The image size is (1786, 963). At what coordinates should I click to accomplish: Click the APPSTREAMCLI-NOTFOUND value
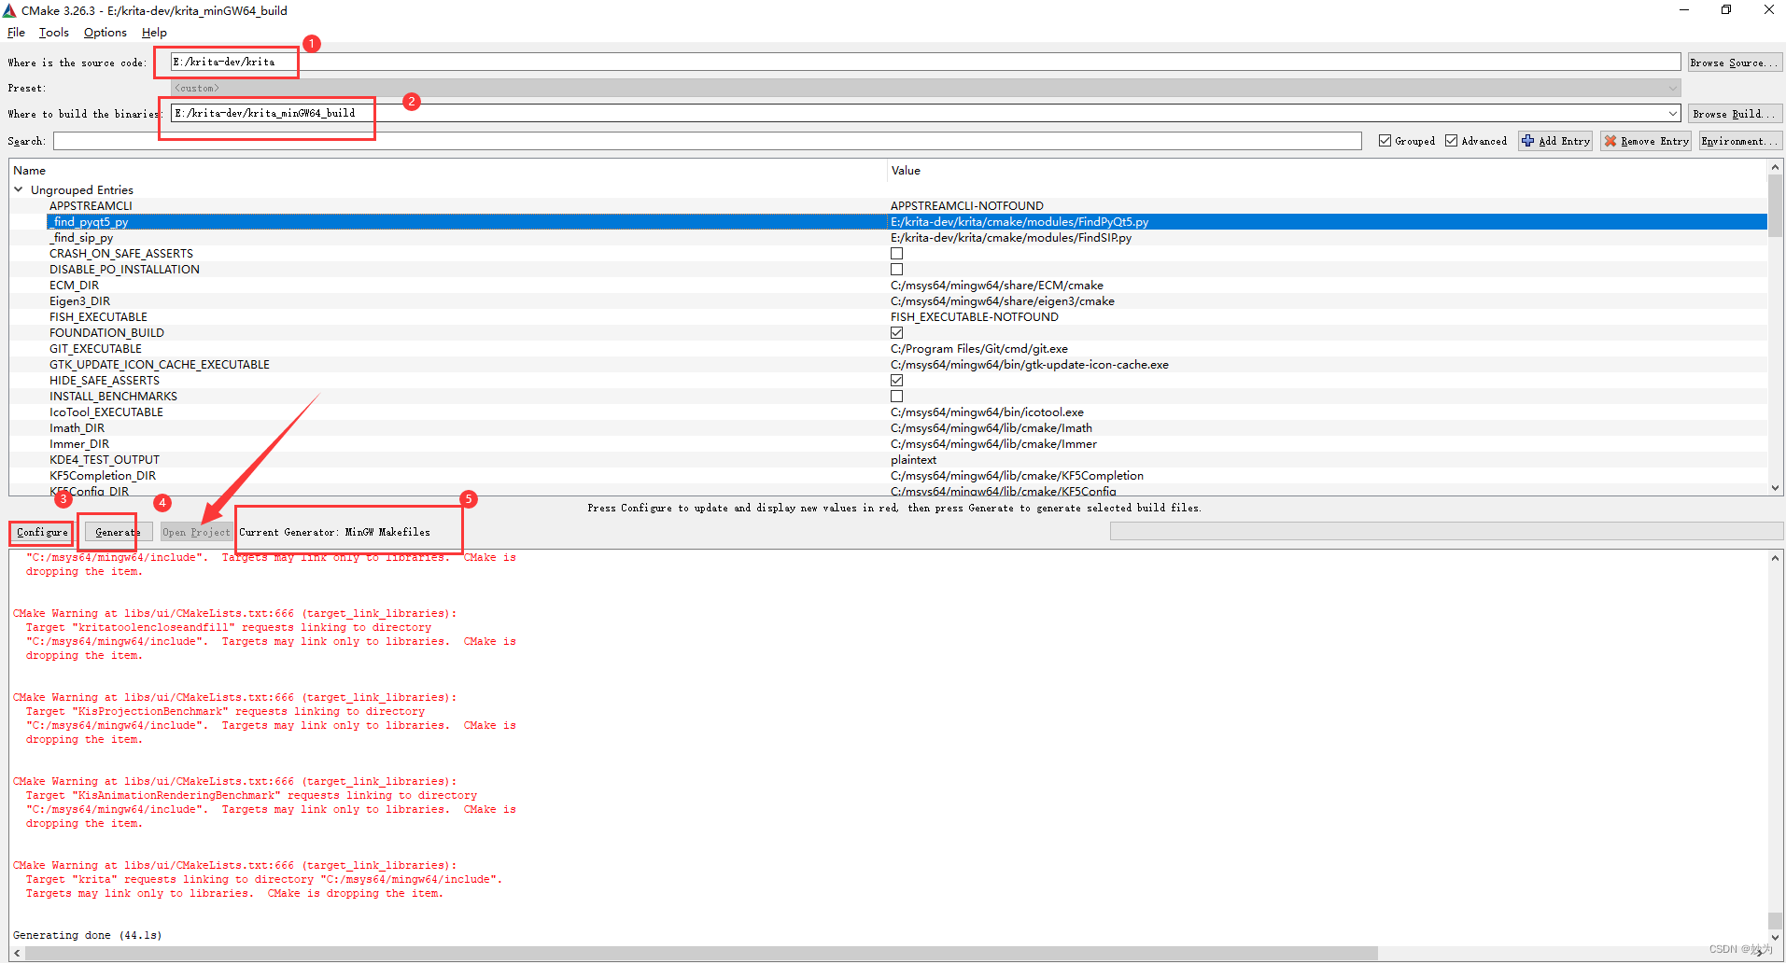[967, 206]
